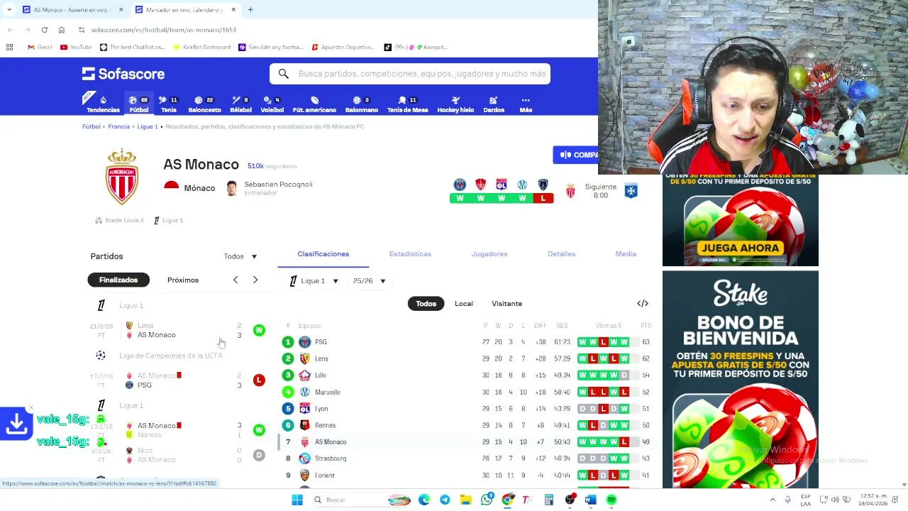Open the 25/26 season dropdown
The width and height of the screenshot is (908, 511).
point(370,281)
